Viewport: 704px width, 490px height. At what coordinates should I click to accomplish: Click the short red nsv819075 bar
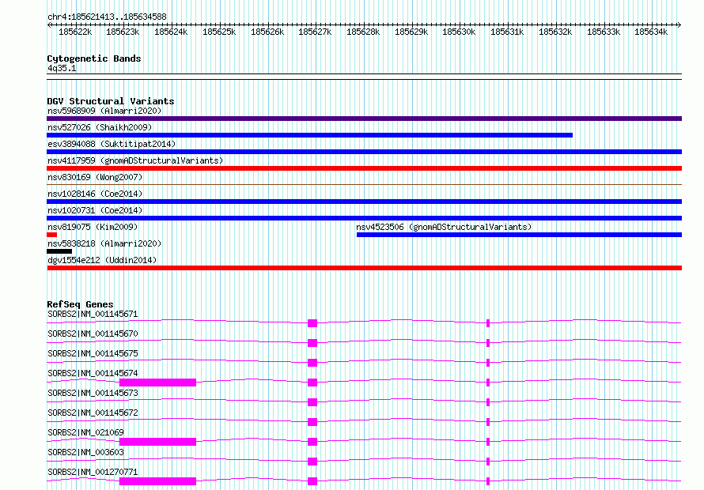(51, 235)
